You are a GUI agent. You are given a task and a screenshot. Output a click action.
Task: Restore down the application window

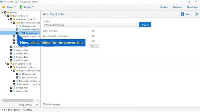pyautogui.click(x=189, y=2)
